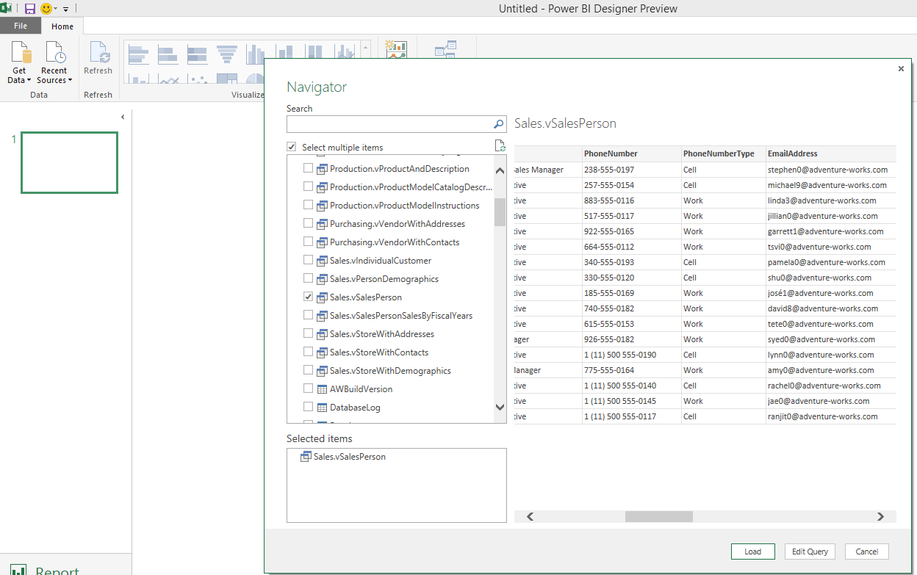Click the table list scroll-down arrow

pyautogui.click(x=500, y=407)
